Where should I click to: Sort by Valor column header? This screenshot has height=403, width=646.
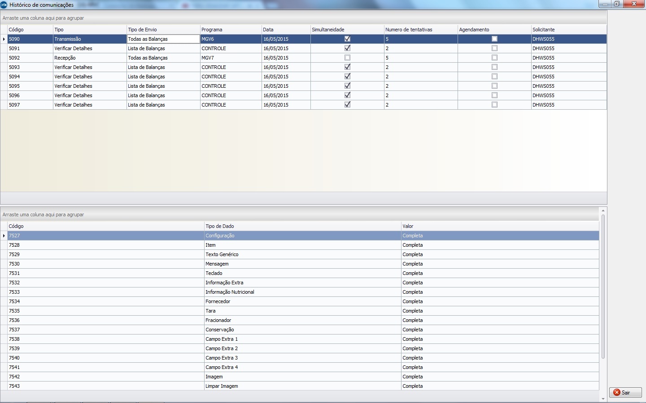[500, 226]
